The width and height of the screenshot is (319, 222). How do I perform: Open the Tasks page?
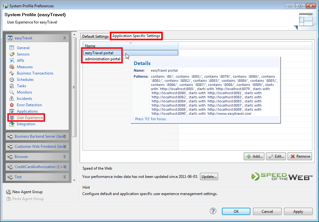click(21, 86)
